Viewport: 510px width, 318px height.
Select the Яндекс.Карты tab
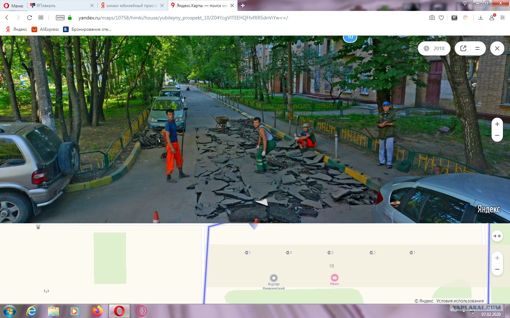coord(202,6)
